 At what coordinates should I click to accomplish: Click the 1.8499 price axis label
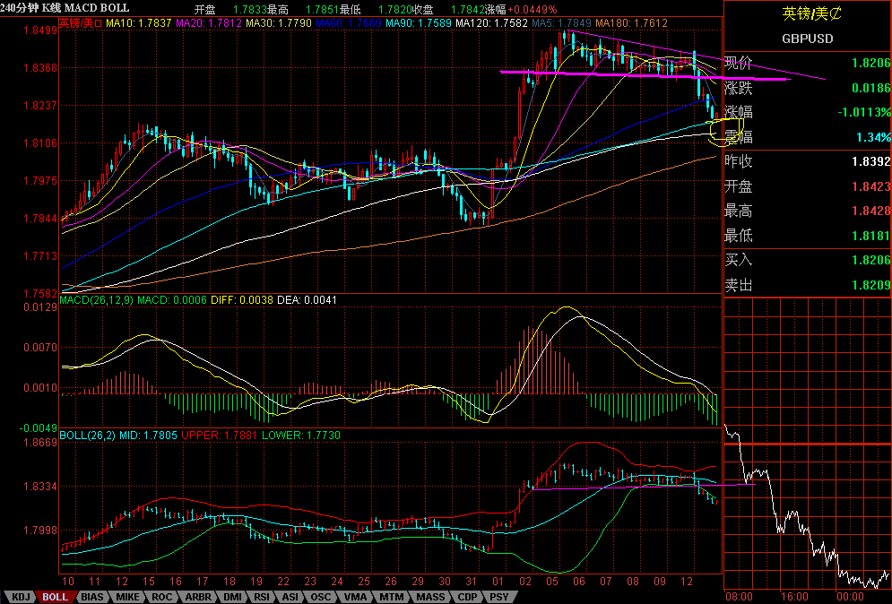[x=40, y=30]
